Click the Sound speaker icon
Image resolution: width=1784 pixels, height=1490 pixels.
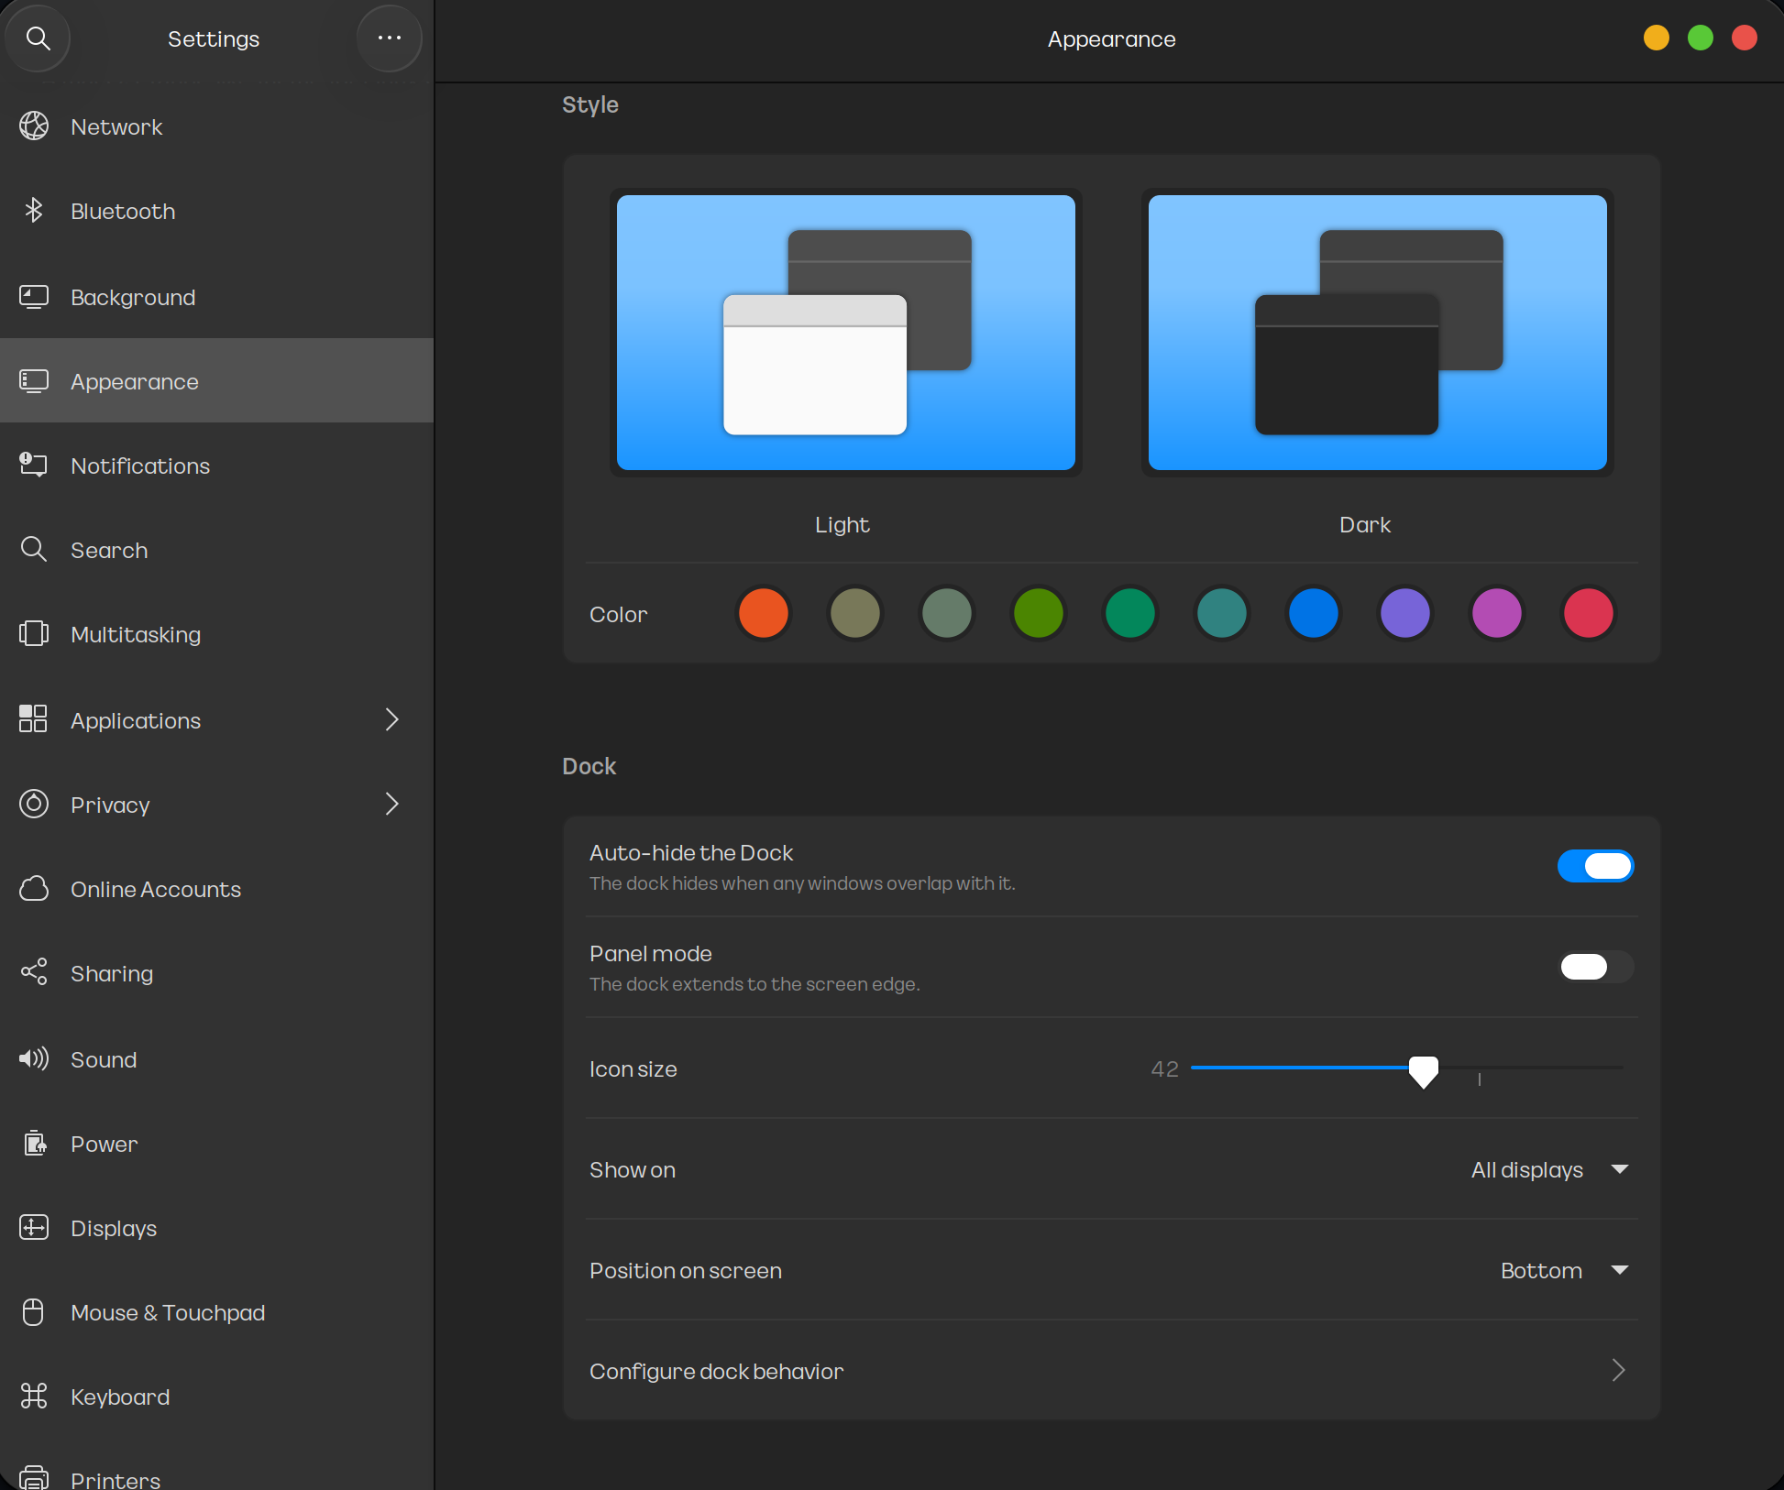(34, 1059)
